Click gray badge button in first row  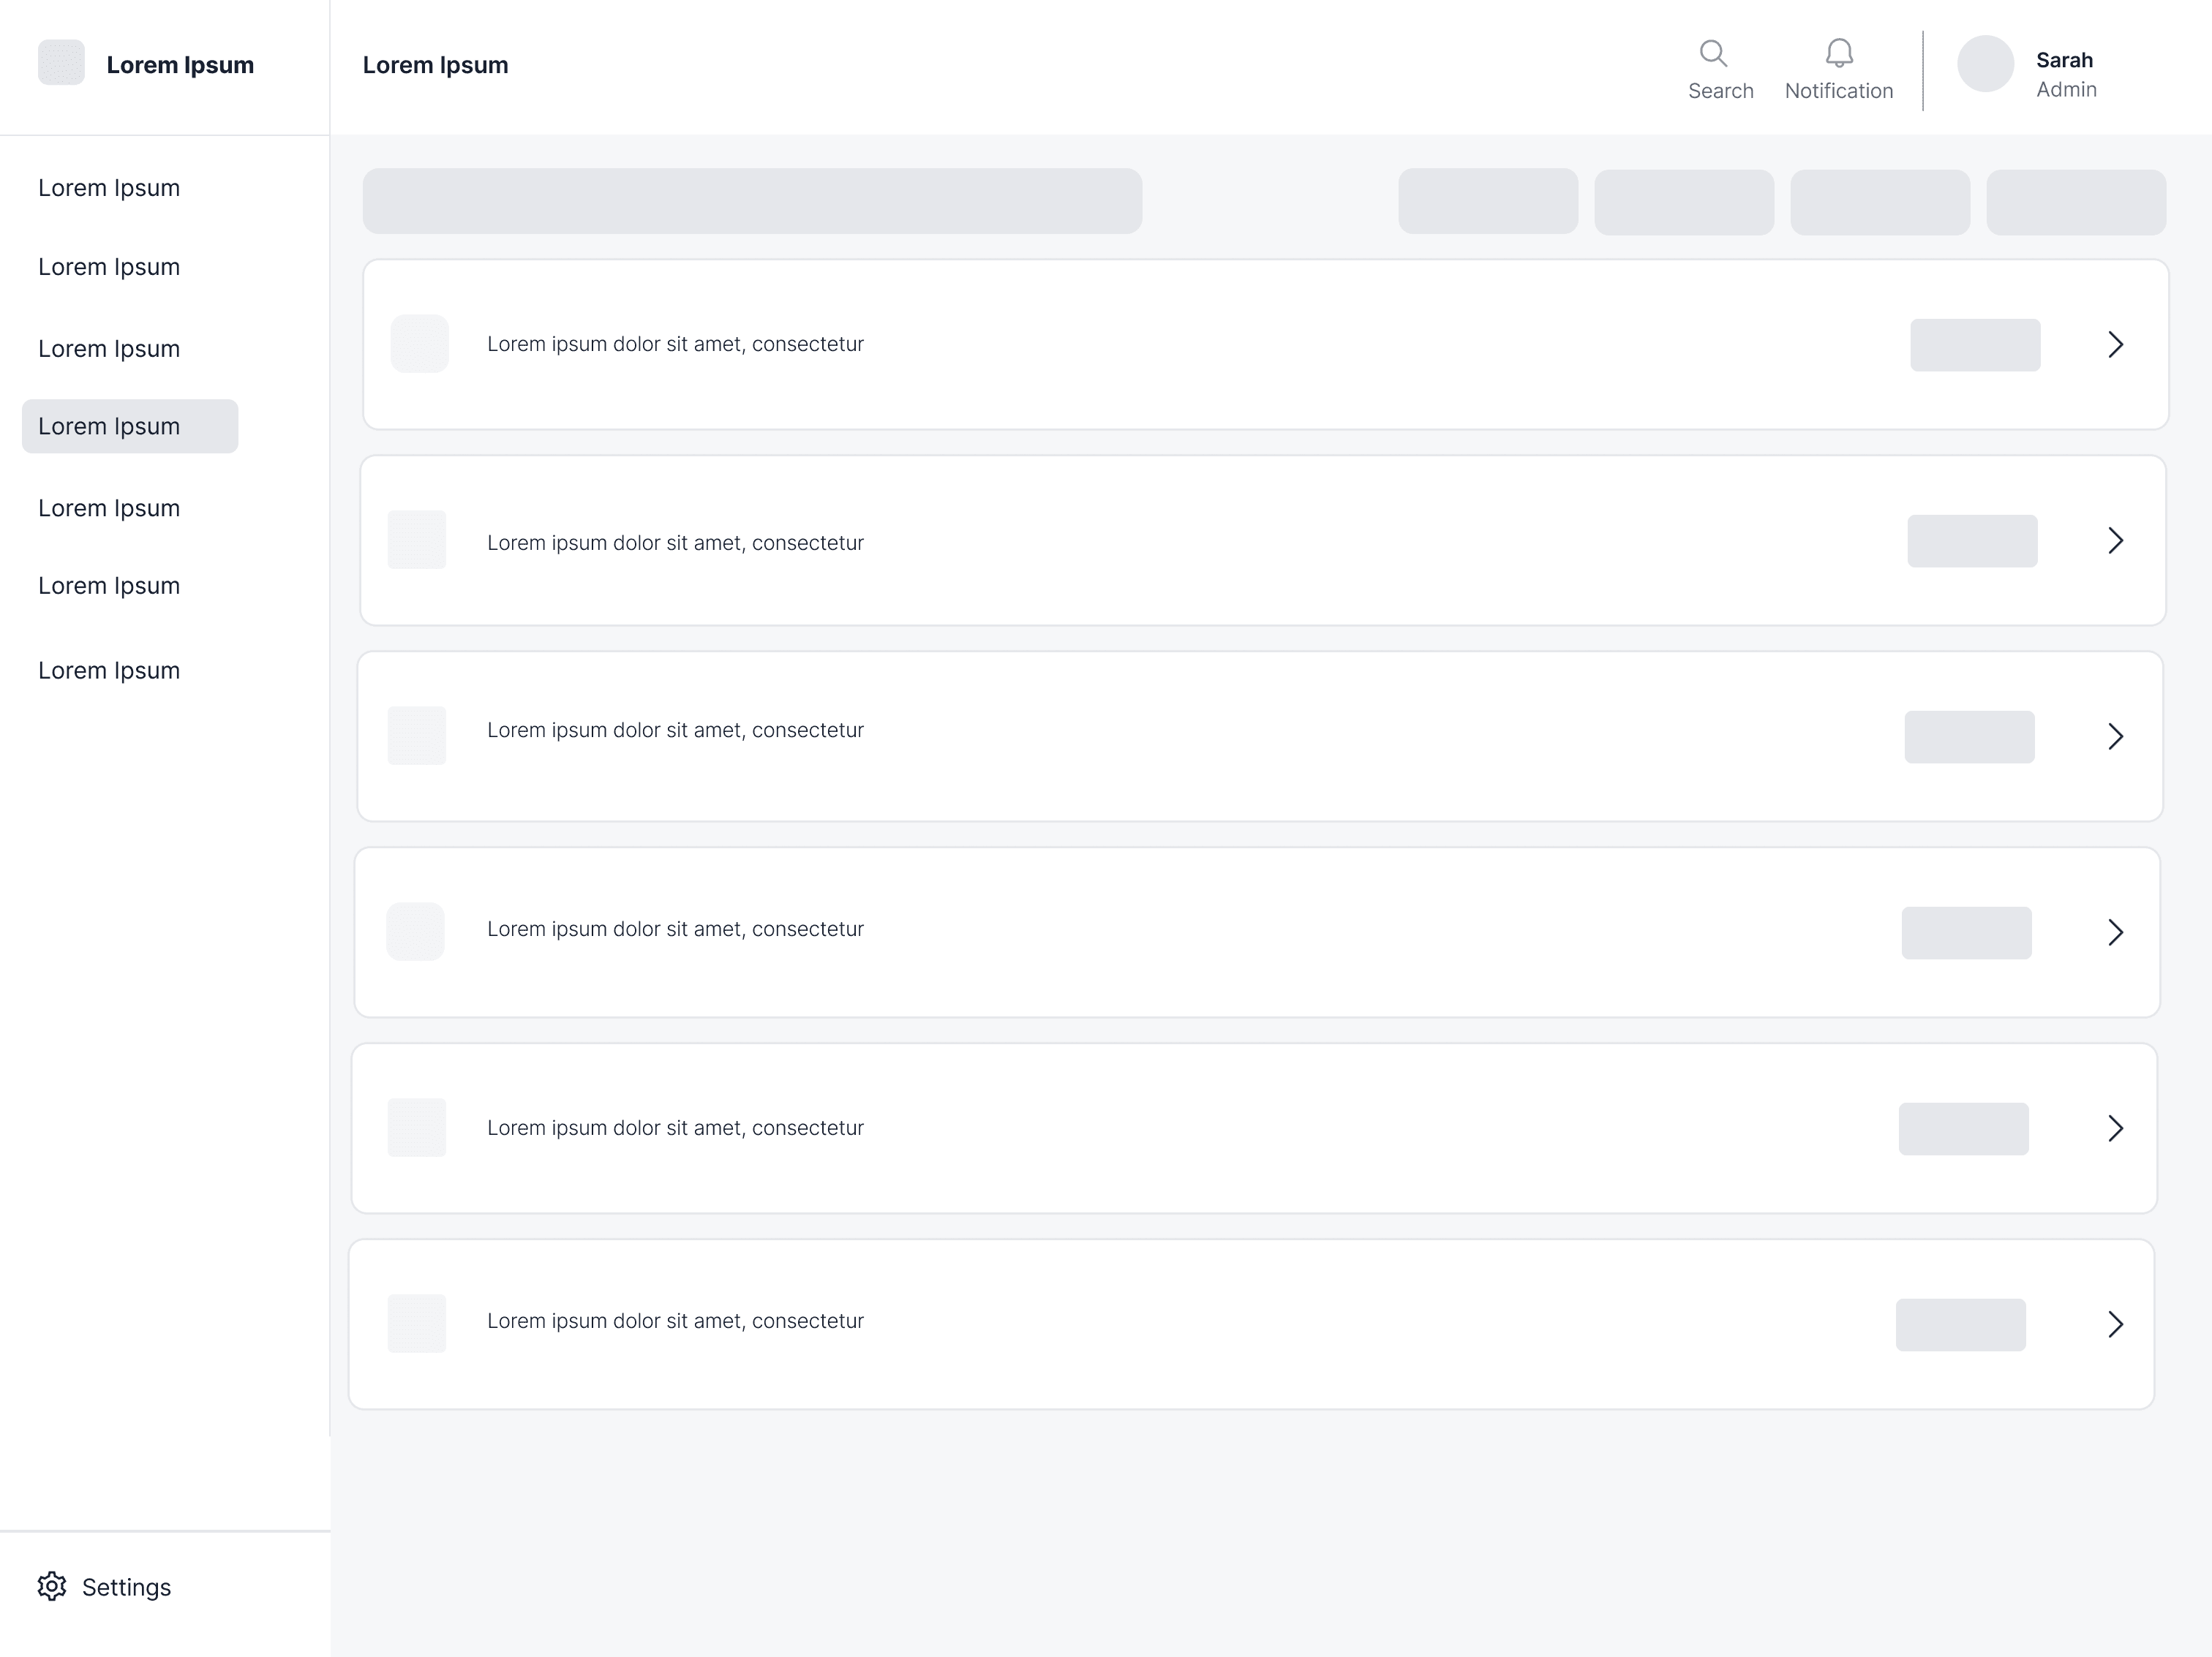(x=1975, y=345)
